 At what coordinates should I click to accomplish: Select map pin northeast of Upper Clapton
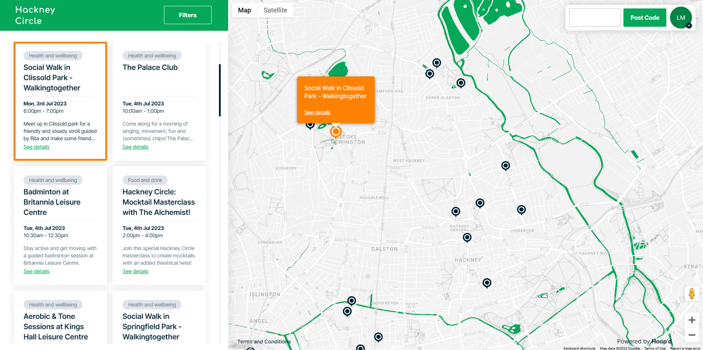coord(461,83)
